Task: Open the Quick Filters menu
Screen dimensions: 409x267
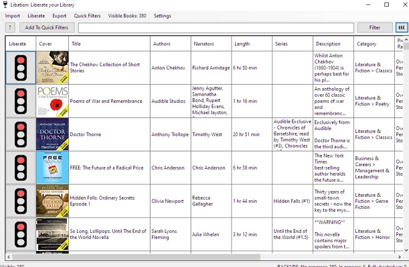Action: (87, 16)
